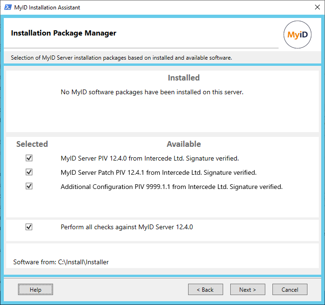Click the Installation Package Manager title
Image resolution: width=325 pixels, height=305 pixels.
[x=63, y=33]
